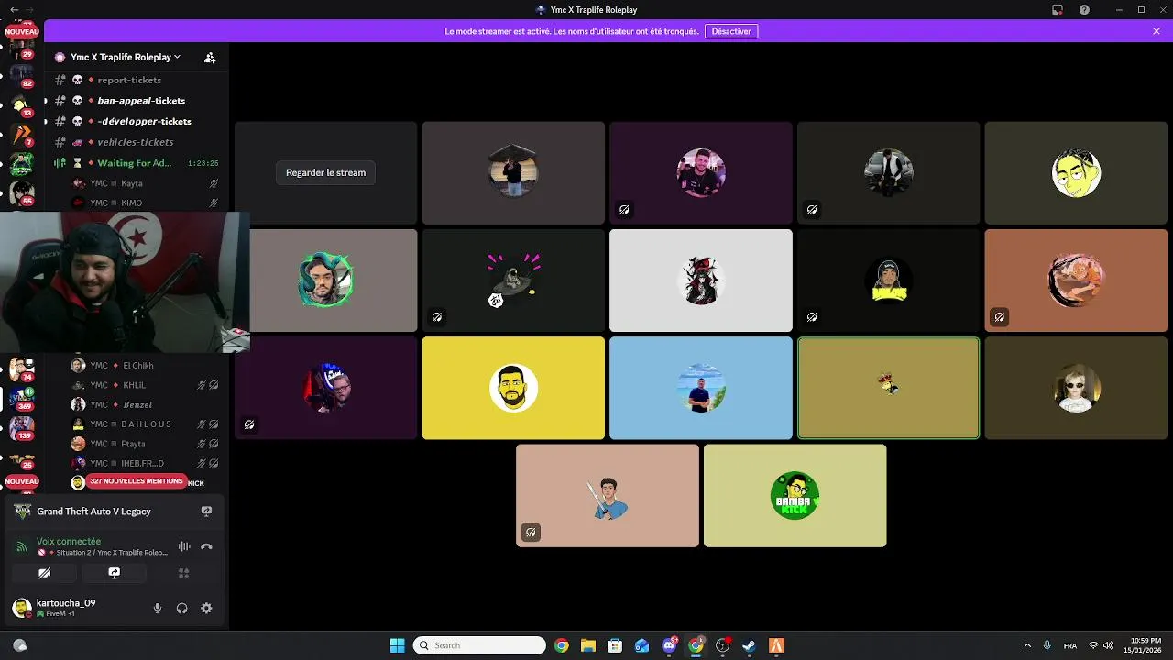This screenshot has height=660, width=1173.
Task: Toggle the camera button in voice panel
Action: (x=44, y=573)
